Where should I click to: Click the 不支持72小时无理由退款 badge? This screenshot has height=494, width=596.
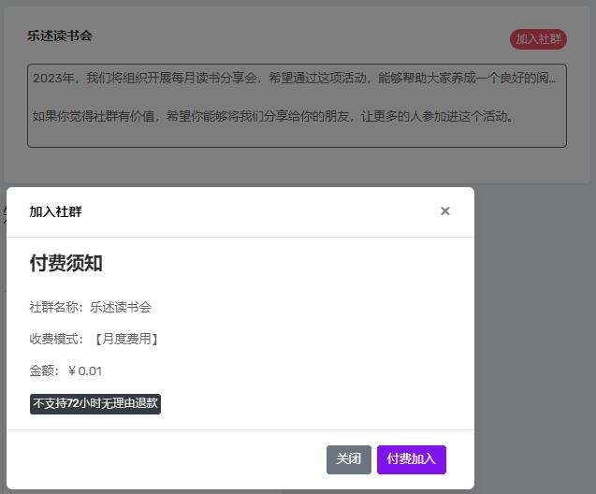point(95,403)
